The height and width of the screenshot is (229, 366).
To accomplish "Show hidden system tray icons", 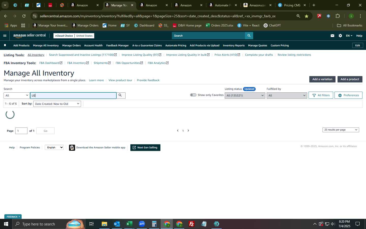I will click(315, 224).
